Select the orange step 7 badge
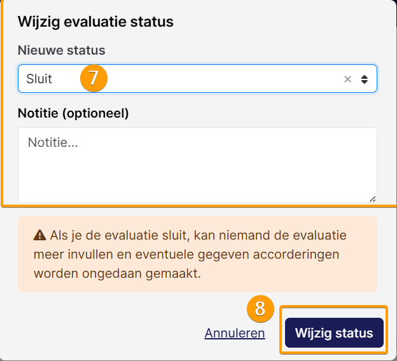 pyautogui.click(x=94, y=78)
